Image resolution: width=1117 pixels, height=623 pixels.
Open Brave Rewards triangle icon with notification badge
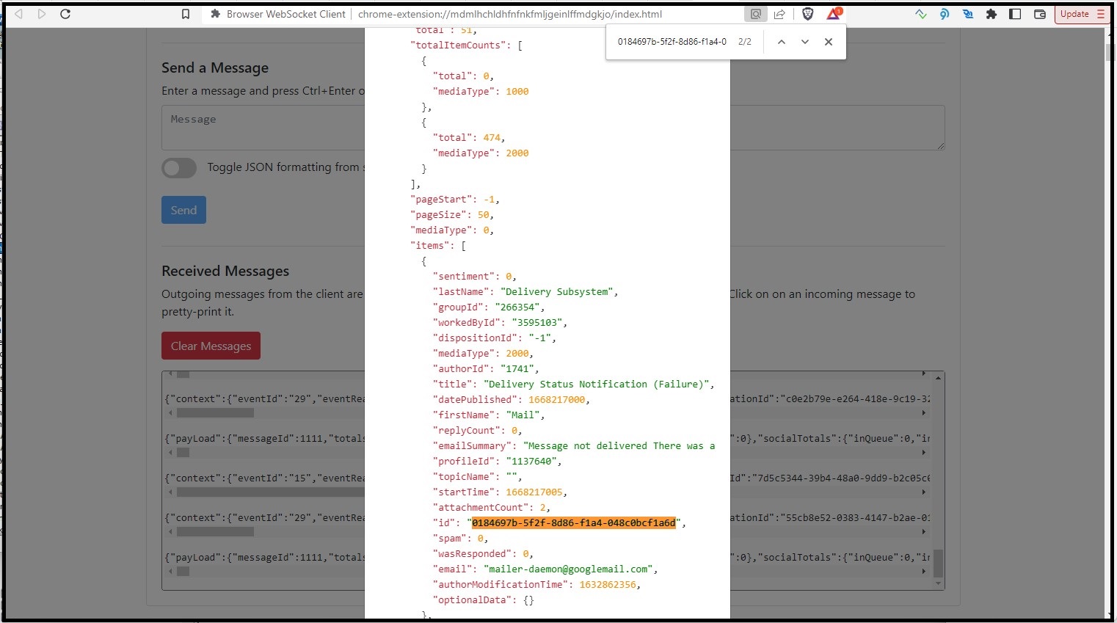834,14
